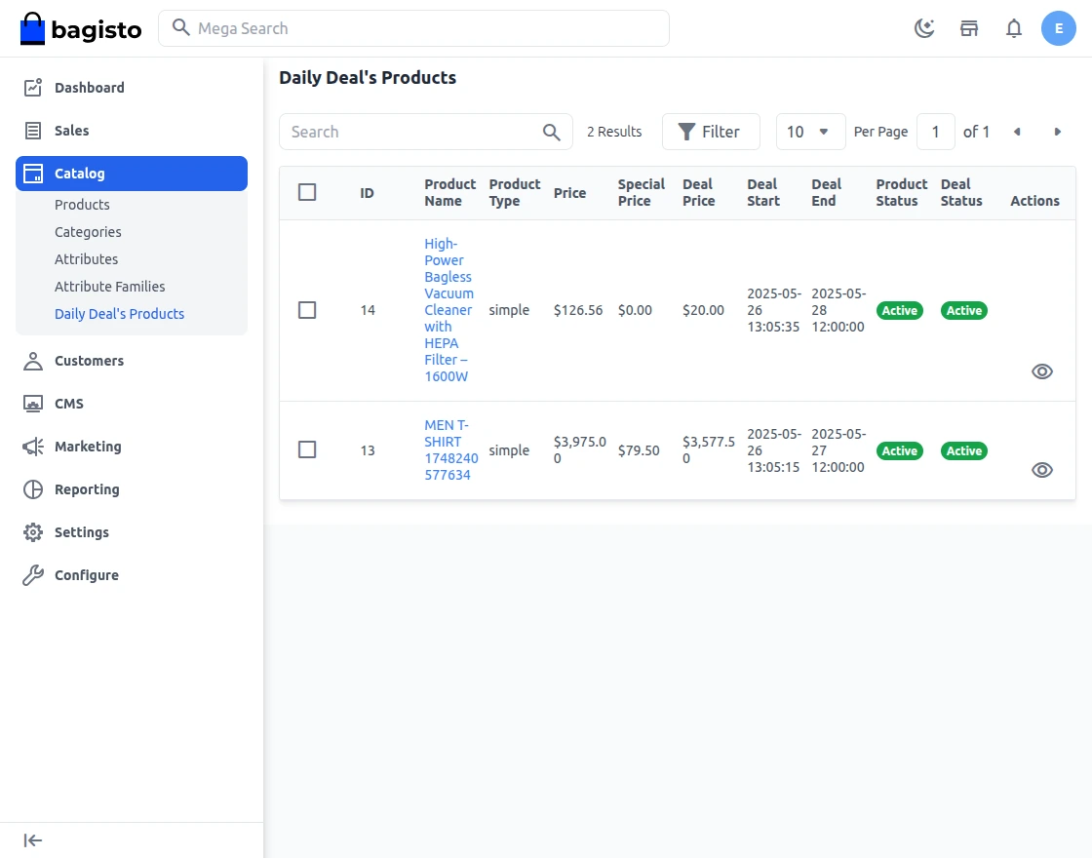Go to next page using the right pagination arrow
This screenshot has height=858, width=1092.
[1058, 131]
